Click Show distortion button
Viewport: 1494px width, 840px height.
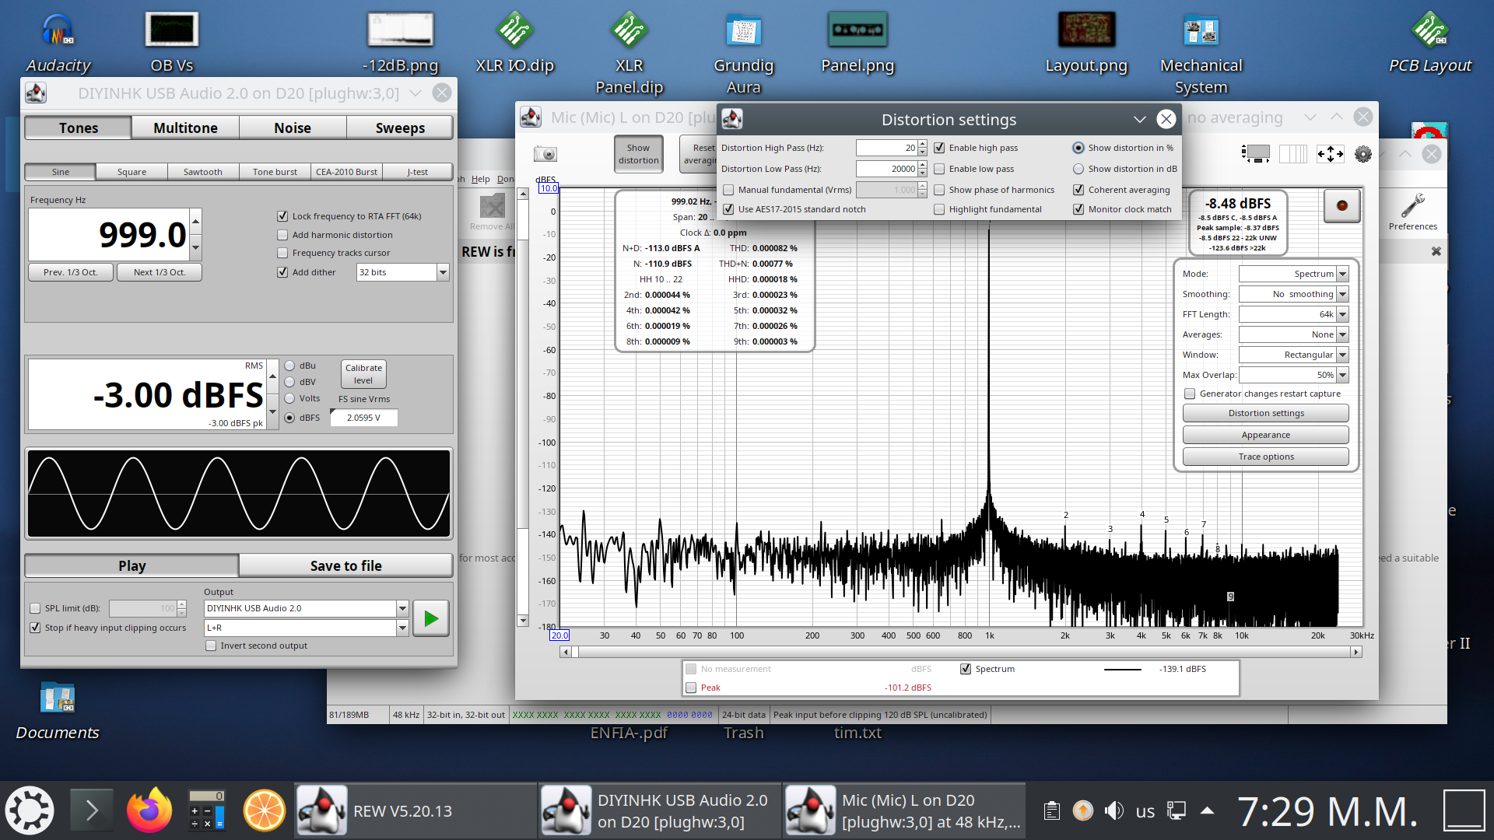click(638, 154)
